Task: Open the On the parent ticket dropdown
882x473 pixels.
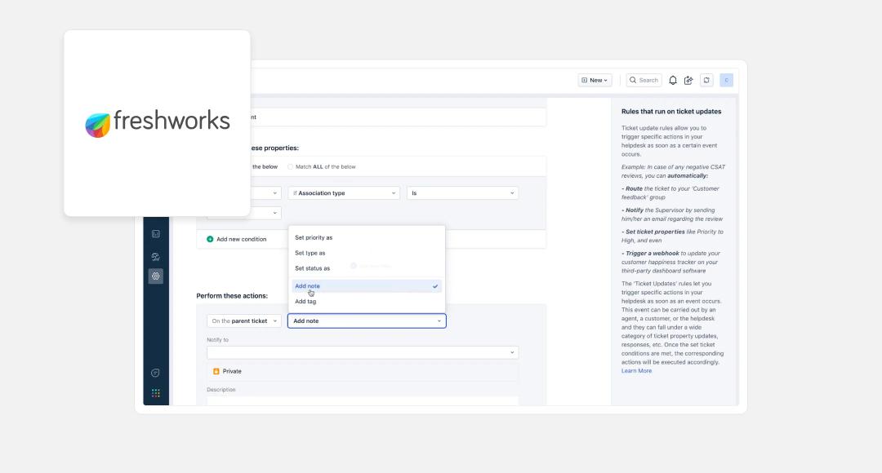Action: (243, 320)
